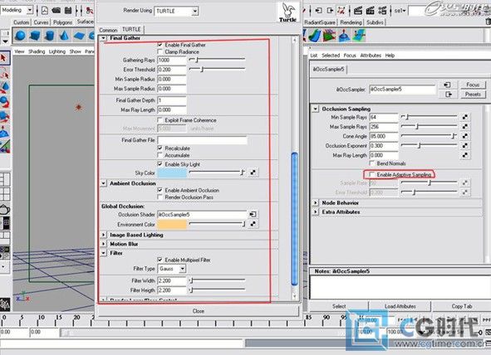Open the render view clapperboard icon
This screenshot has width=491, height=355.
tap(358, 11)
